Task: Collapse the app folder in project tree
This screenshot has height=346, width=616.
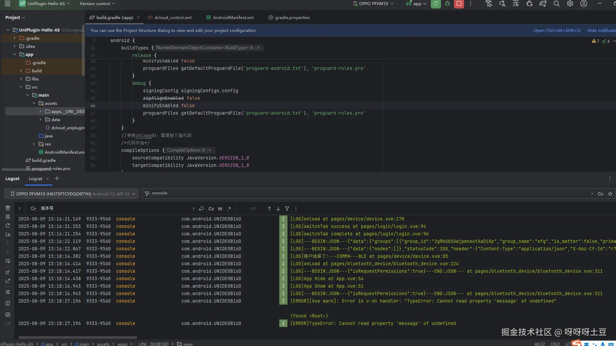Action: (x=15, y=54)
